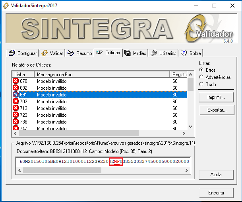Close the ValidadorSintegra2017 window

(x=232, y=6)
